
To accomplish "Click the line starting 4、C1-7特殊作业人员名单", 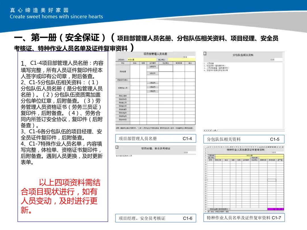I will pos(61,144).
